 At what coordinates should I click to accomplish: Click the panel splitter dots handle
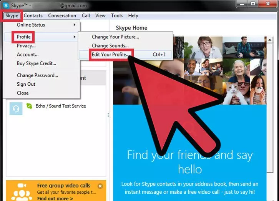(x=108, y=115)
